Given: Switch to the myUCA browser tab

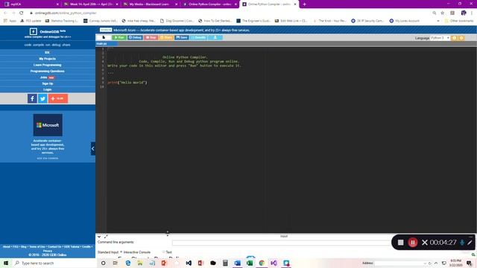Looking at the screenshot, I should 31,4.
